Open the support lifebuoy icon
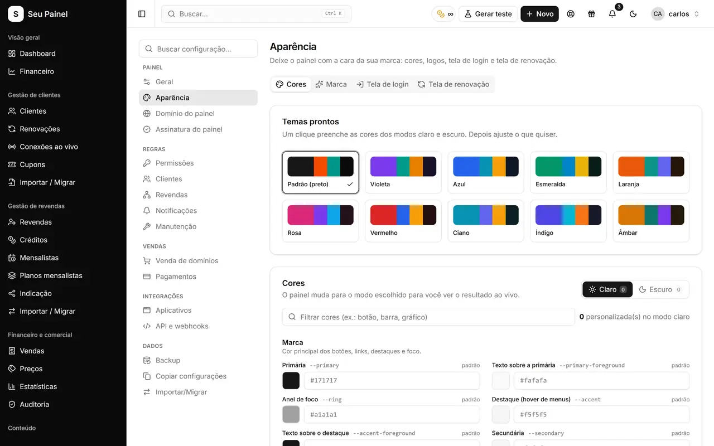 [x=571, y=14]
